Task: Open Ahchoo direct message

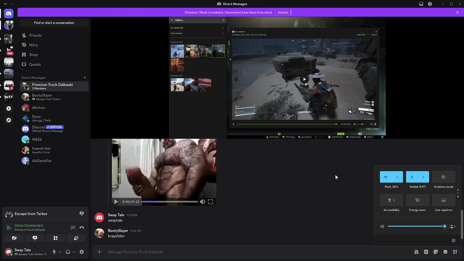Action: 54,108
